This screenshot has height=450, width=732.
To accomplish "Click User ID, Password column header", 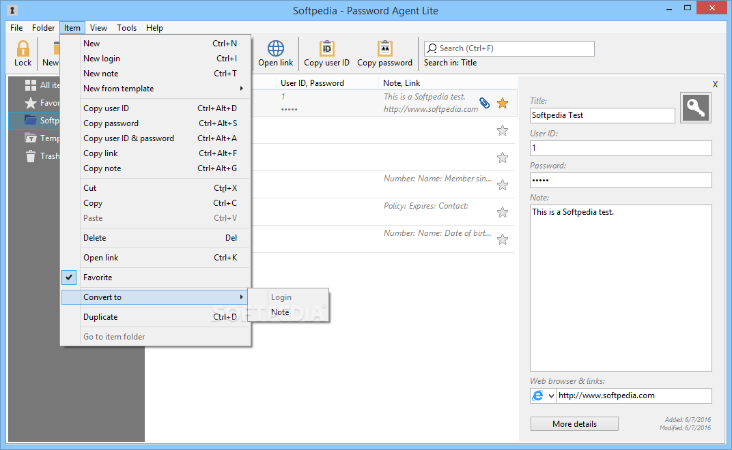I will coord(312,83).
